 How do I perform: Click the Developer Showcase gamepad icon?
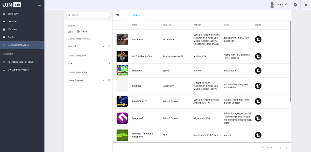pos(4,45)
